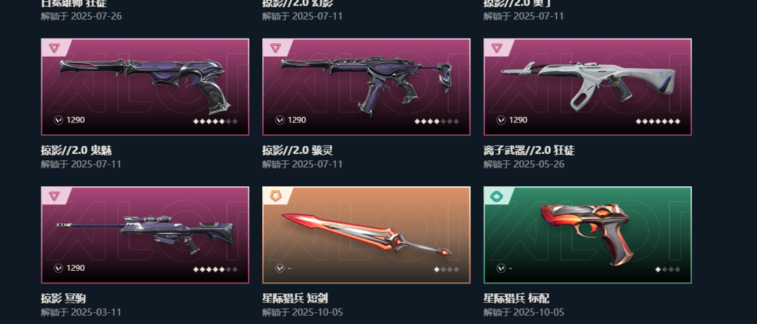Click pink tier icon on 掠影 冥驹 card
This screenshot has width=757, height=324.
click(x=54, y=196)
